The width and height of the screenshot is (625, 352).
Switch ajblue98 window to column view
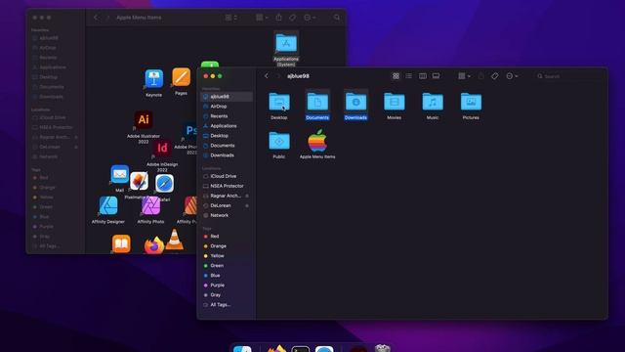point(423,76)
